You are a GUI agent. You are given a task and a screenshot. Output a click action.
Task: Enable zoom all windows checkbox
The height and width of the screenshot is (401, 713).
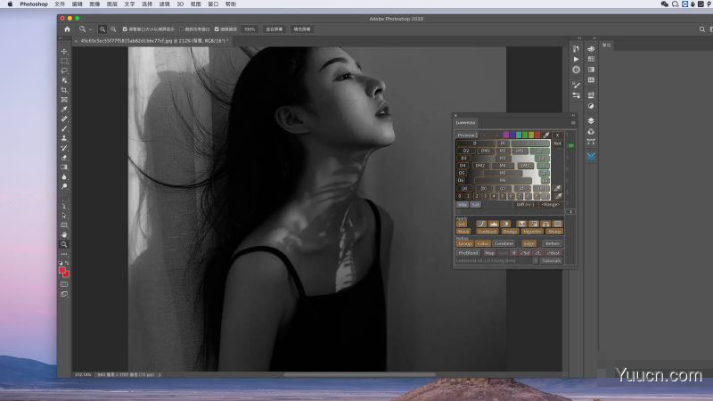pos(183,29)
